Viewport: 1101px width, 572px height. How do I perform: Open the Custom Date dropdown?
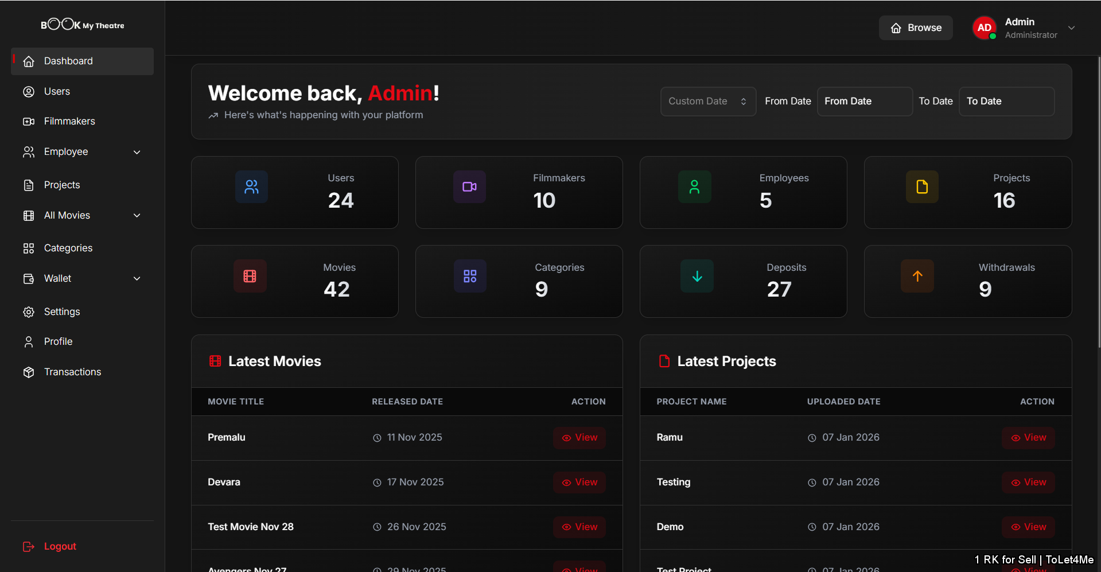[707, 102]
